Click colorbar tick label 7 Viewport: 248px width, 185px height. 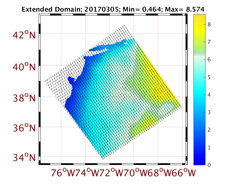pyautogui.click(x=209, y=42)
